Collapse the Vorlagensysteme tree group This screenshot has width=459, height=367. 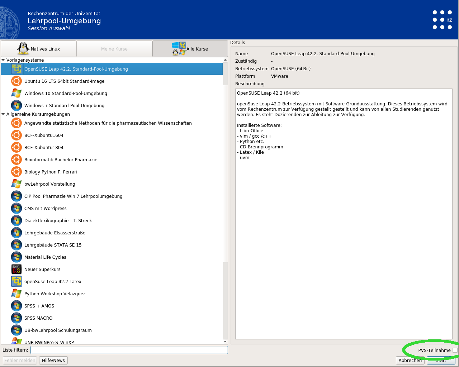point(3,60)
